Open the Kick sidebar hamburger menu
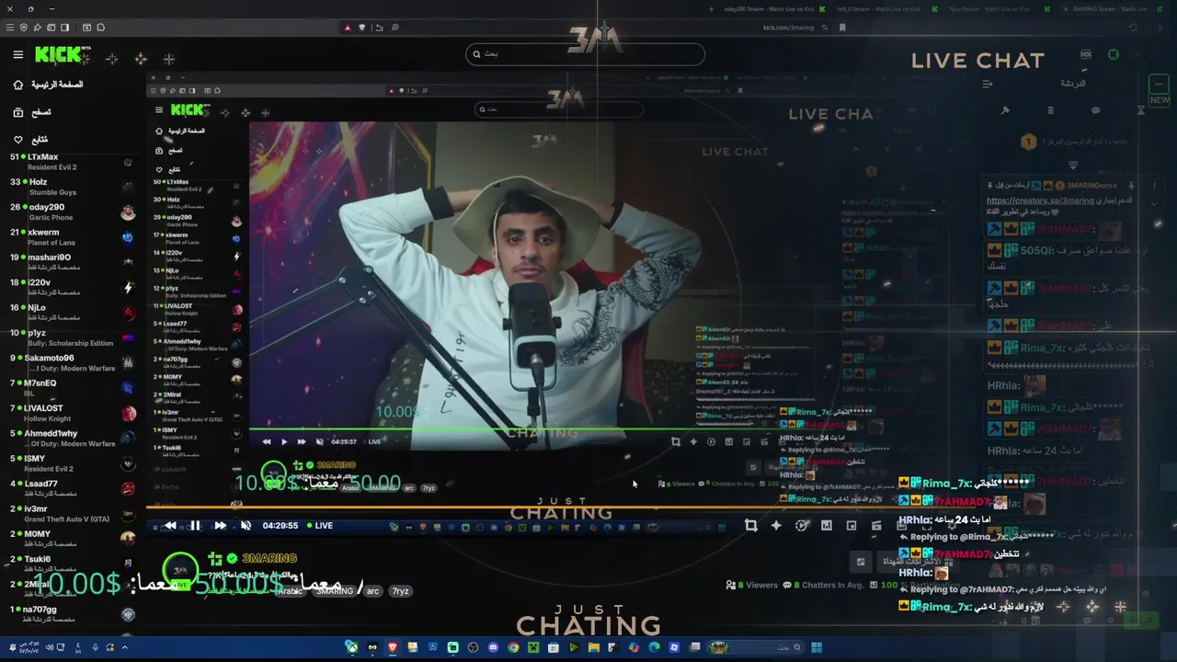The width and height of the screenshot is (1177, 662). pyautogui.click(x=17, y=55)
